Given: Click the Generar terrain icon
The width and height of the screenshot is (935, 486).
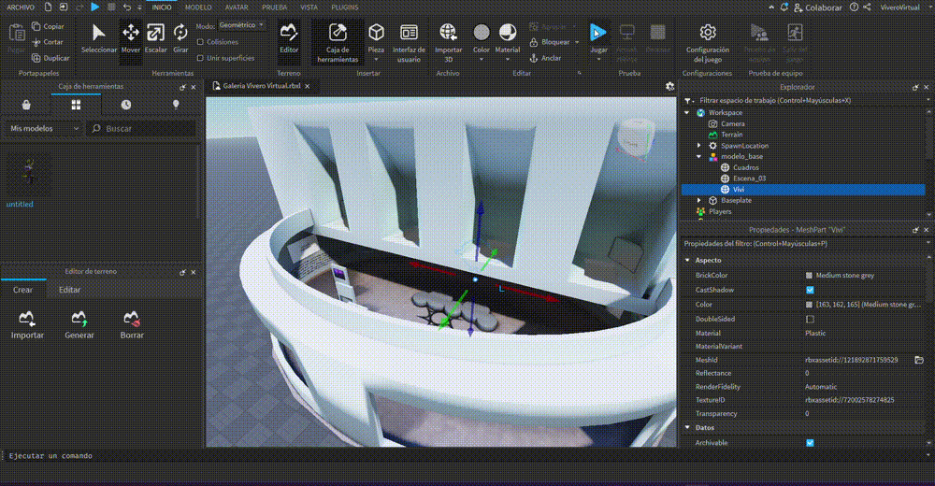Looking at the screenshot, I should coord(79,319).
